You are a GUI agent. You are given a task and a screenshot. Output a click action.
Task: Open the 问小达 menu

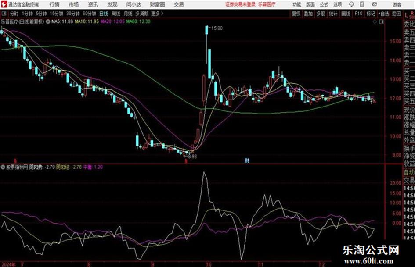point(134,4)
